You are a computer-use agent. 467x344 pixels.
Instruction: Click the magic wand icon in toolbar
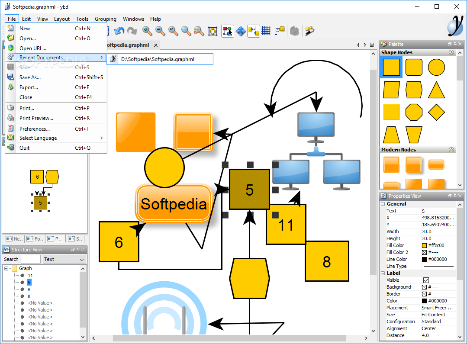click(x=309, y=31)
